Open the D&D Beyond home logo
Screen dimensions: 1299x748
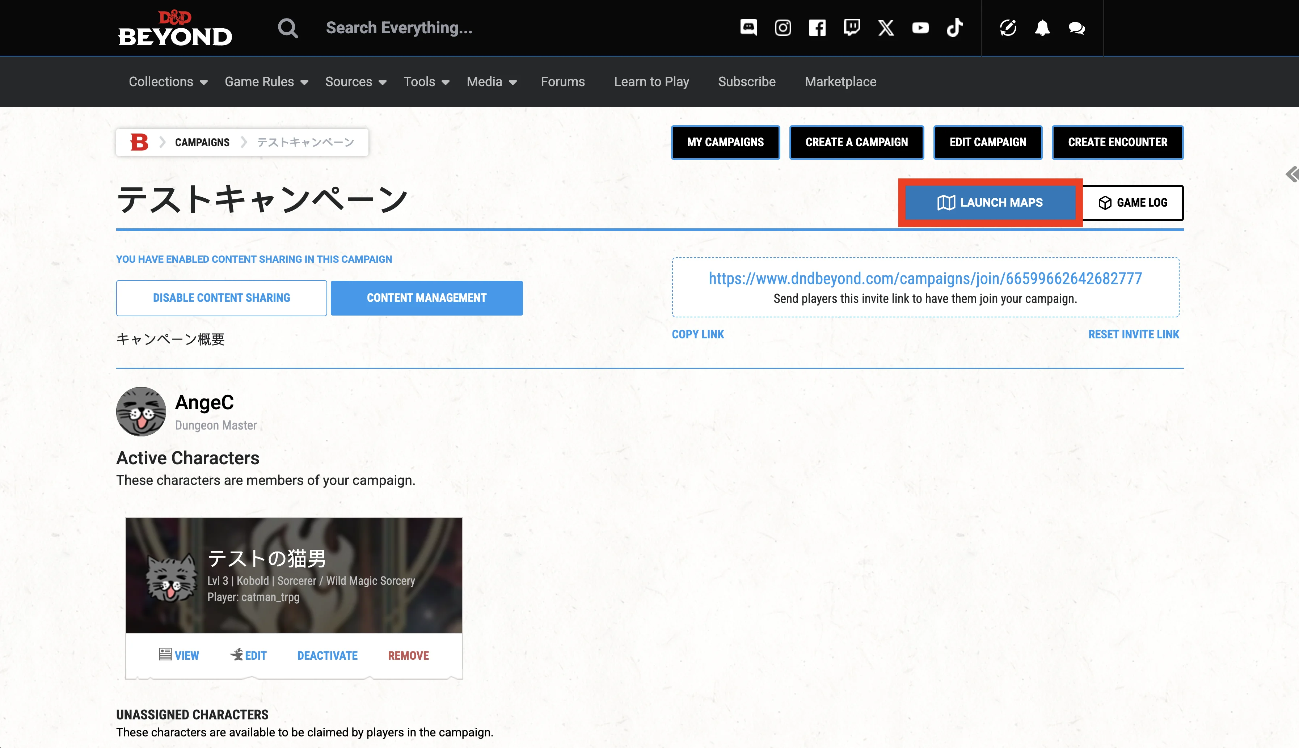(x=175, y=28)
